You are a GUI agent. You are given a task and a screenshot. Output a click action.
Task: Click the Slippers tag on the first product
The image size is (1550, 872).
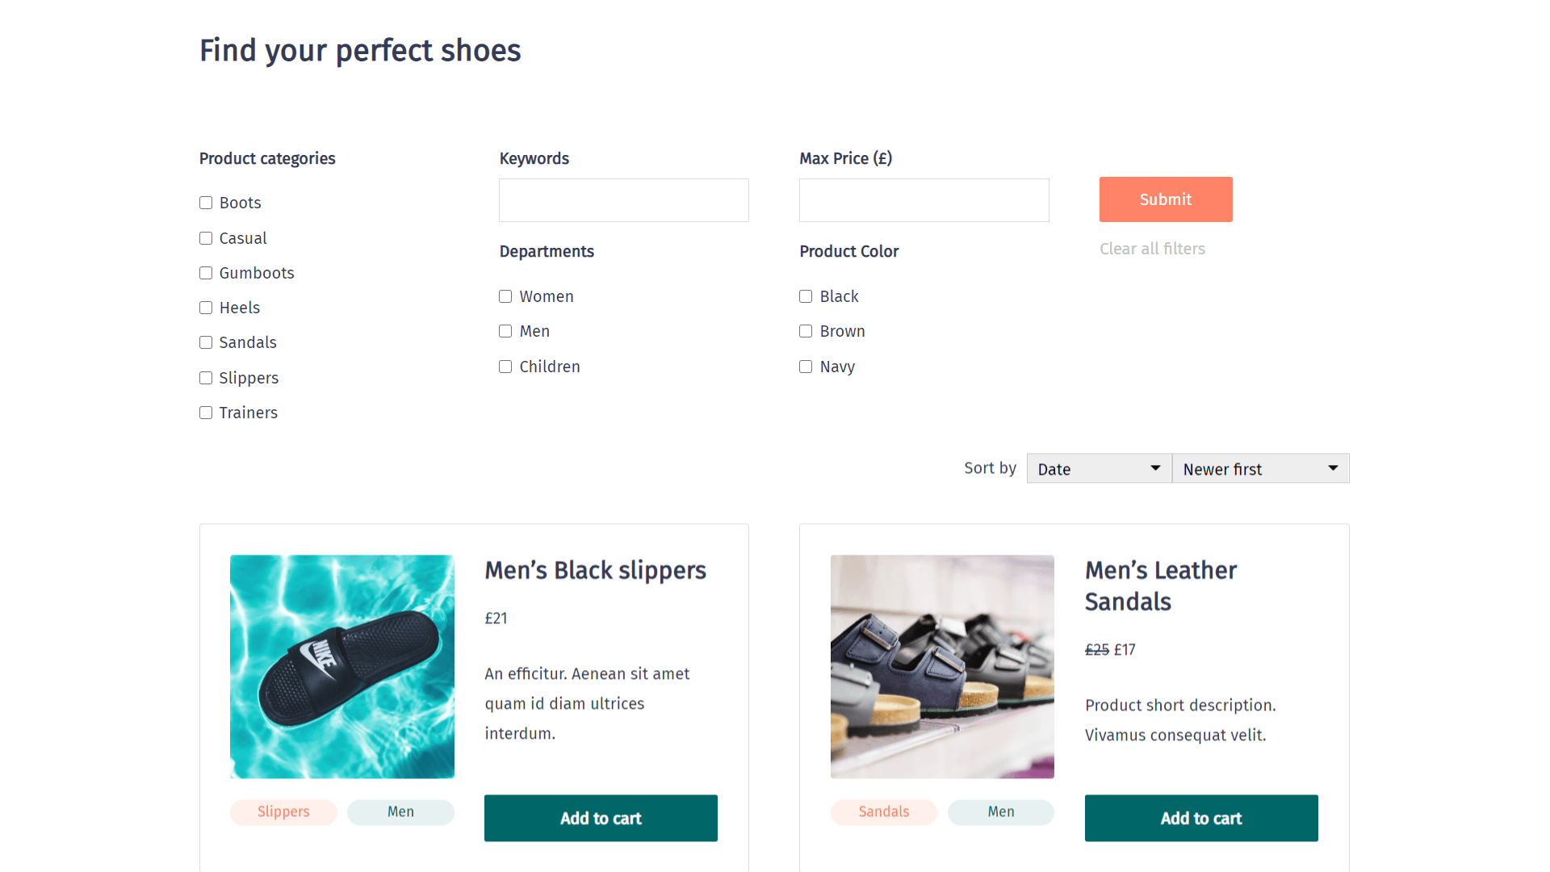(283, 811)
